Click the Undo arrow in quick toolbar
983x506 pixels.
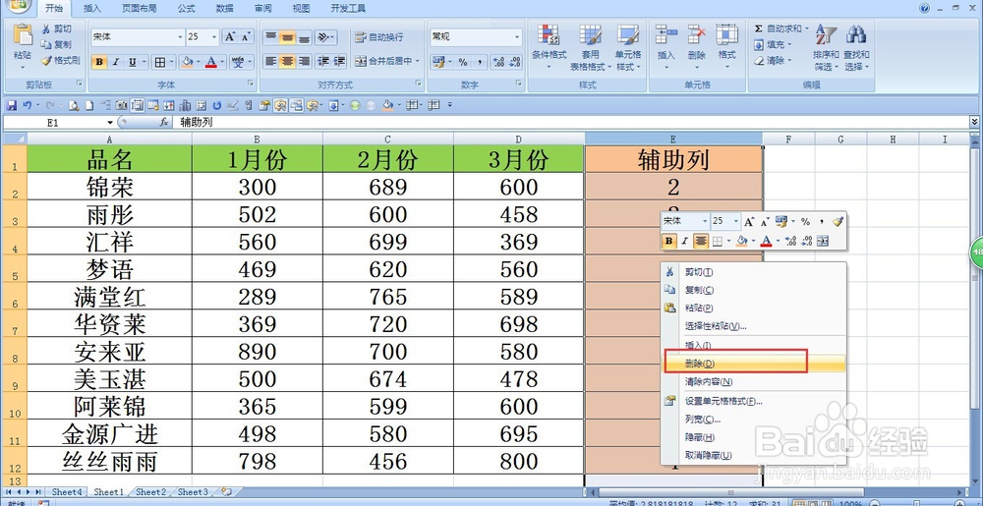[27, 105]
